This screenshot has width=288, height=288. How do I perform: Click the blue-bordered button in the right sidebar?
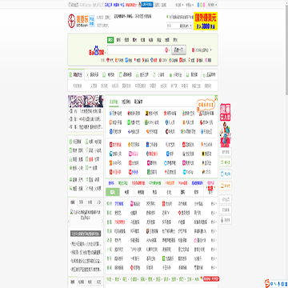[226, 174]
